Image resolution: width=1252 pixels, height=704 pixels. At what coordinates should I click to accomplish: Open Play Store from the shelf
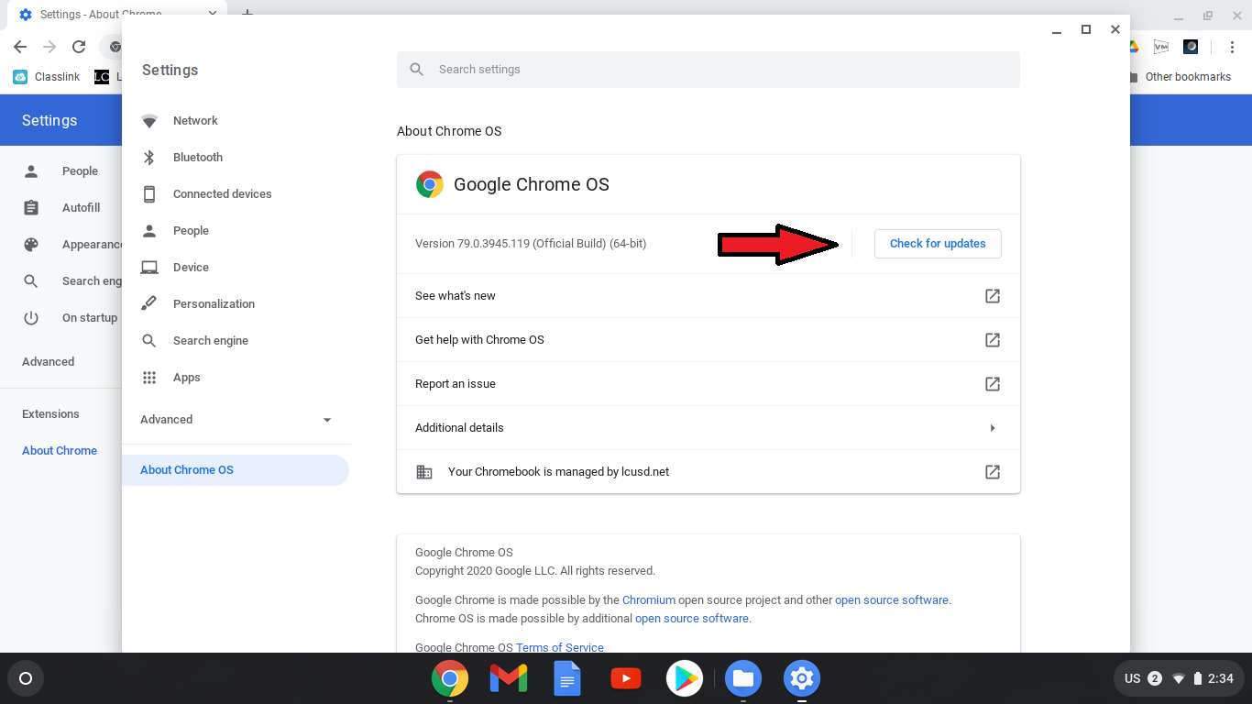coord(685,679)
